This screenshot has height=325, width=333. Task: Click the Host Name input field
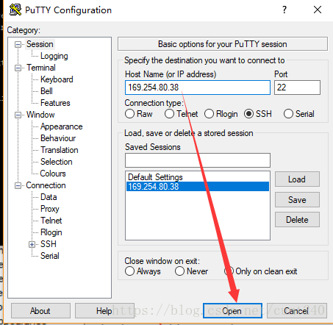[198, 87]
